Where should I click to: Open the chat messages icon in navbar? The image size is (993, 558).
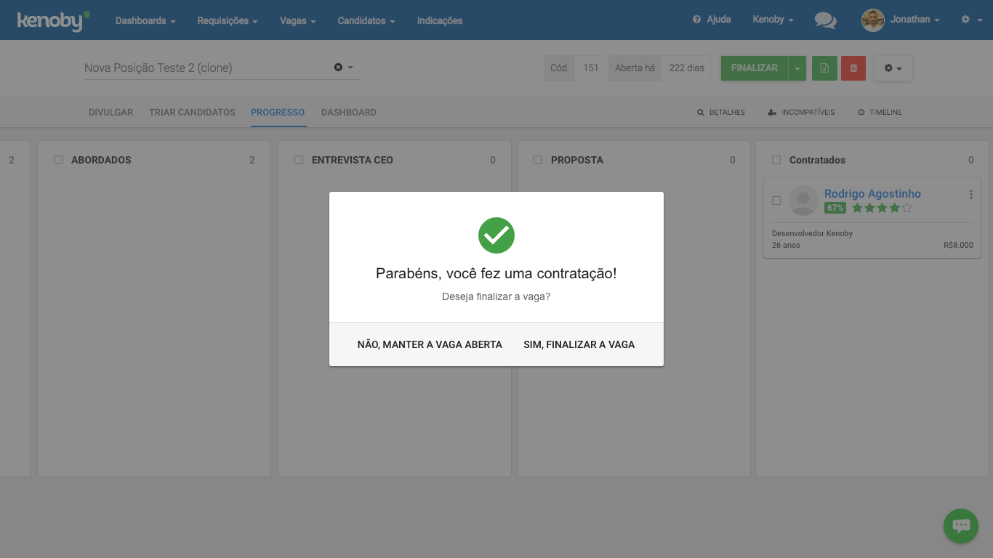click(825, 20)
